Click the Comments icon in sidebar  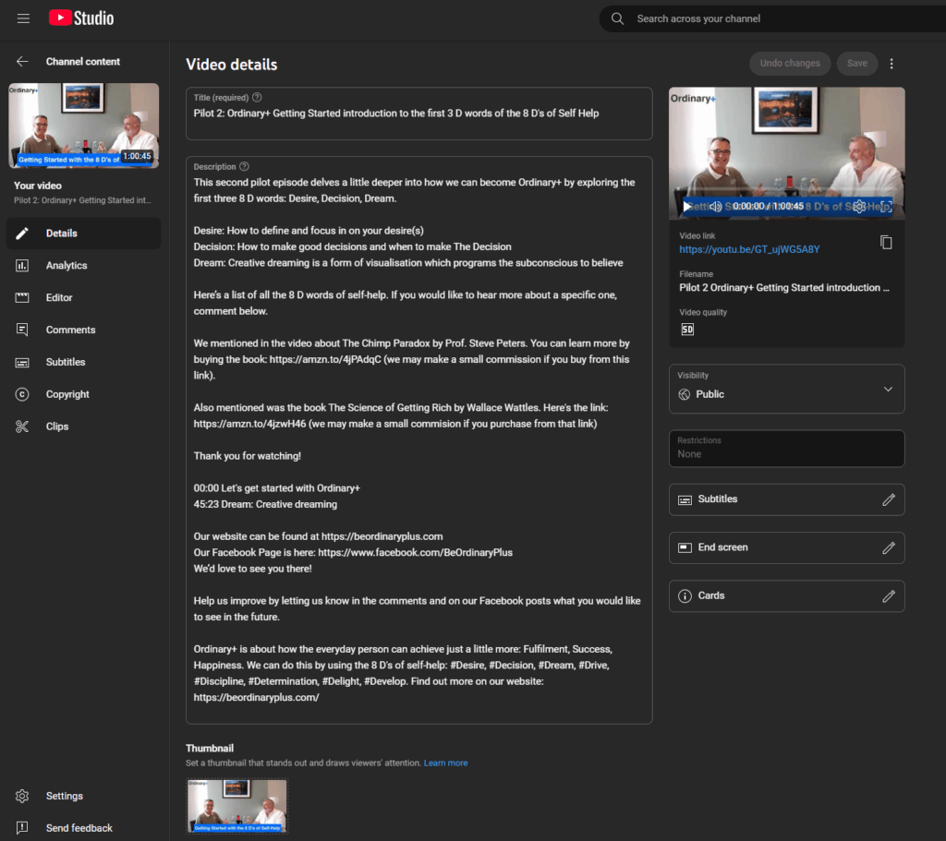click(x=22, y=330)
